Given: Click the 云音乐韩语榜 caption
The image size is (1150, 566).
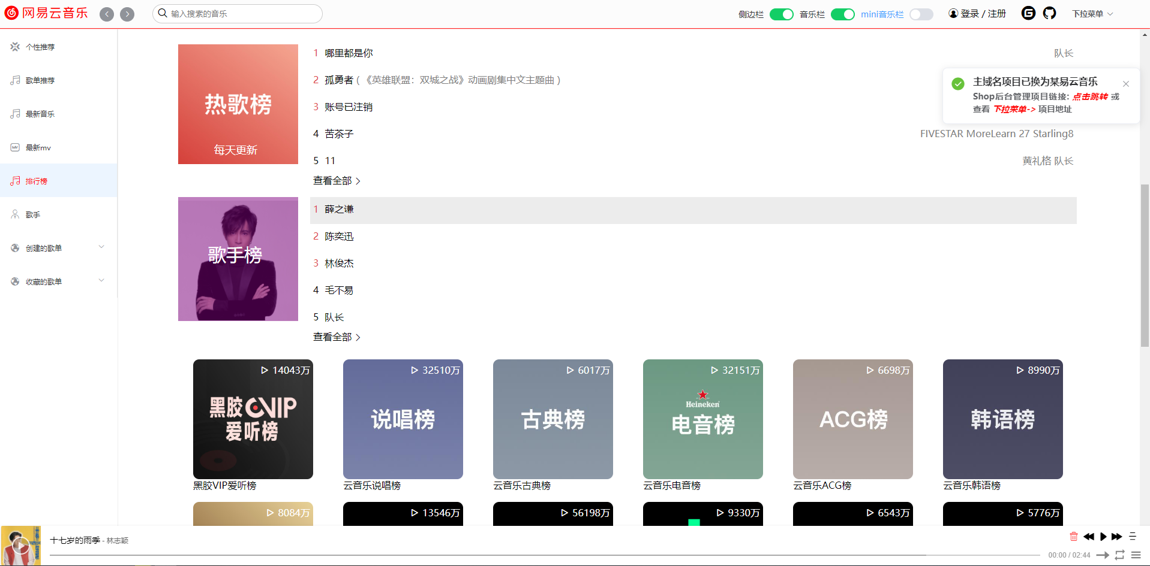Looking at the screenshot, I should click(x=972, y=486).
